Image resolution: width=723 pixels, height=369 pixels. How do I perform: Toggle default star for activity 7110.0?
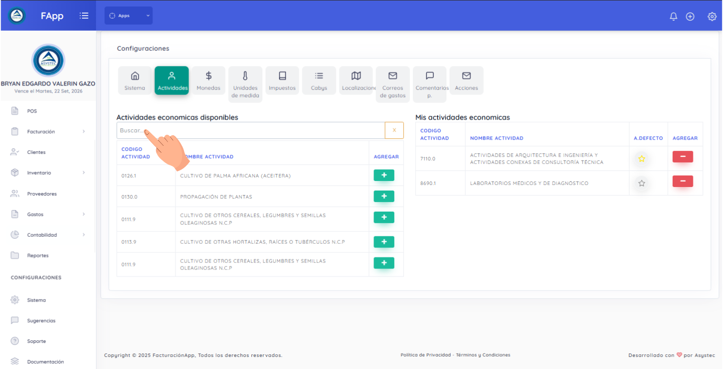click(x=642, y=159)
